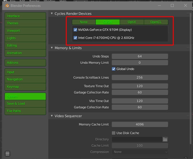Maximize the Blender Preferences window

[172, 5]
